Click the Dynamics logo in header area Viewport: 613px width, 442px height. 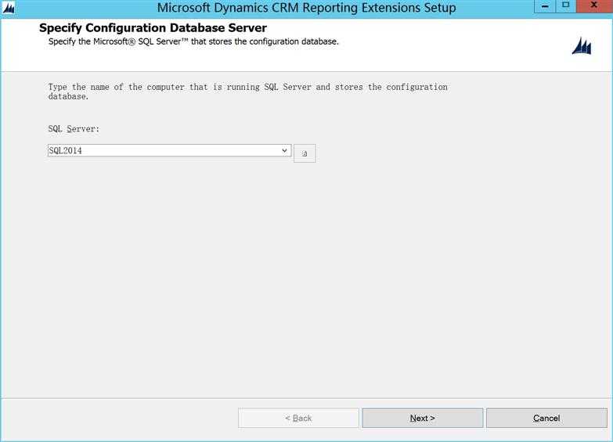[582, 46]
